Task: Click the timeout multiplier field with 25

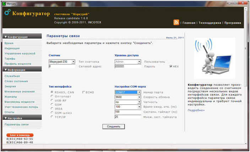Action: point(128,117)
